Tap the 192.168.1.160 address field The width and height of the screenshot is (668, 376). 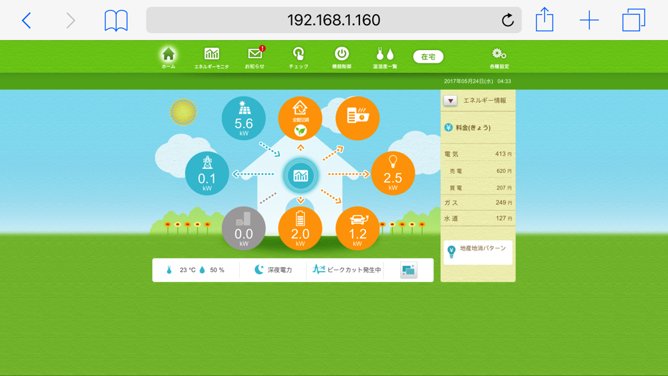coord(333,20)
